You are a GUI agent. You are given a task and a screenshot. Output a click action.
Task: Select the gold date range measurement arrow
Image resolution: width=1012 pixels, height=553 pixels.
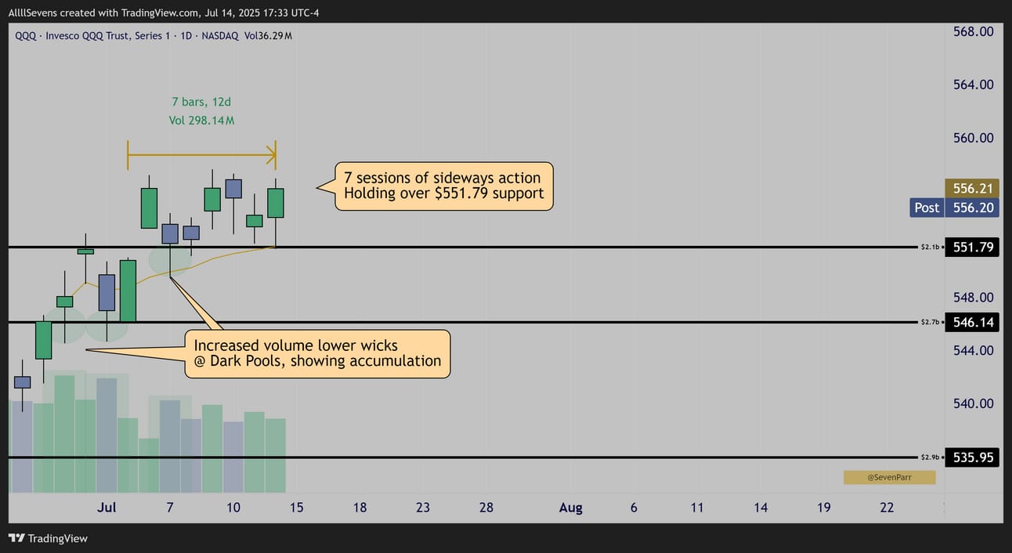pyautogui.click(x=201, y=154)
